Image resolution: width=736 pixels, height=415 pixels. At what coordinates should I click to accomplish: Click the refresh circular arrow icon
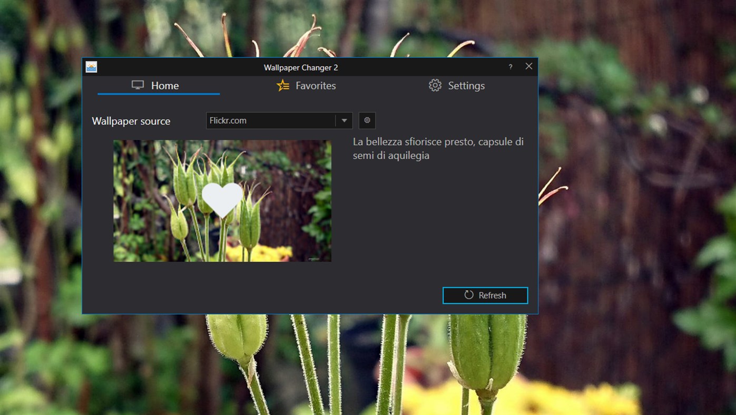469,295
